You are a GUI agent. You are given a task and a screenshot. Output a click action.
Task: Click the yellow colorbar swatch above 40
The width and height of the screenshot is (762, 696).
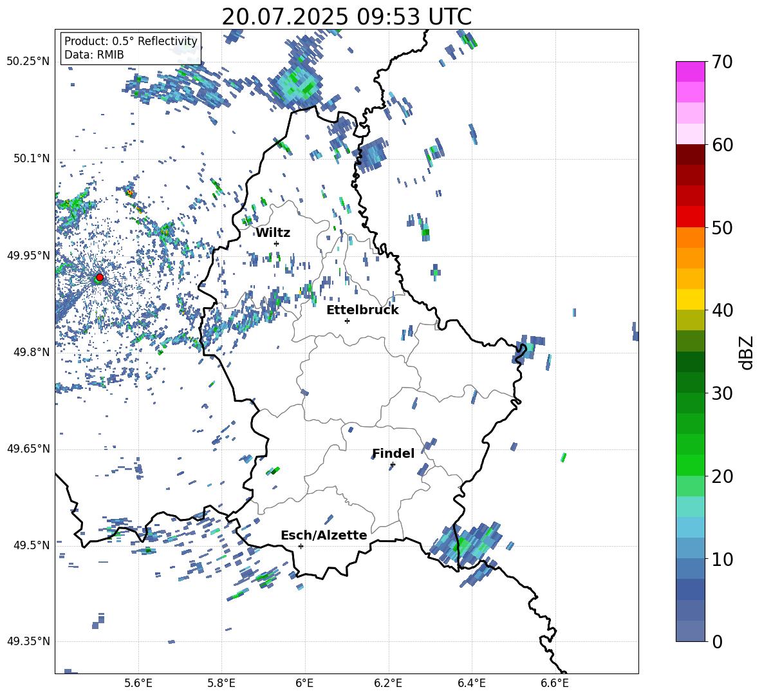[690, 299]
